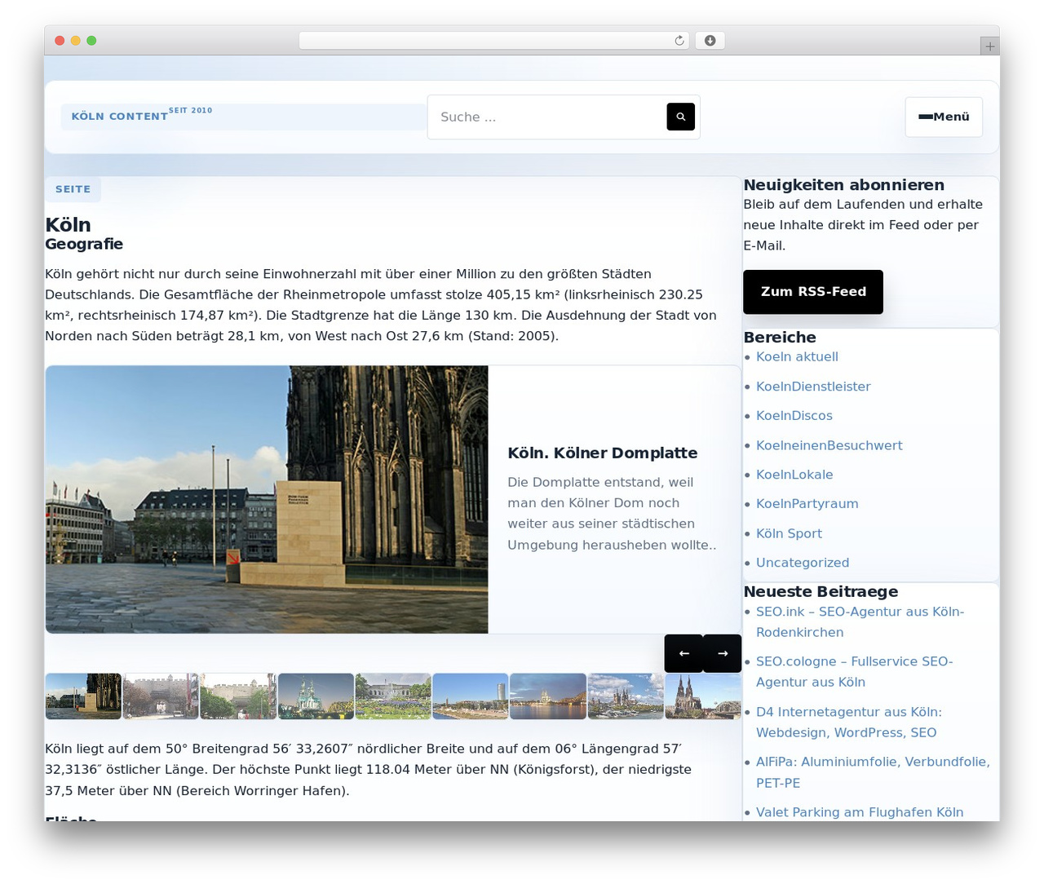Image resolution: width=1044 pixels, height=884 pixels.
Task: Click the Köln. Kölner Domplatte heading
Action: (x=603, y=453)
